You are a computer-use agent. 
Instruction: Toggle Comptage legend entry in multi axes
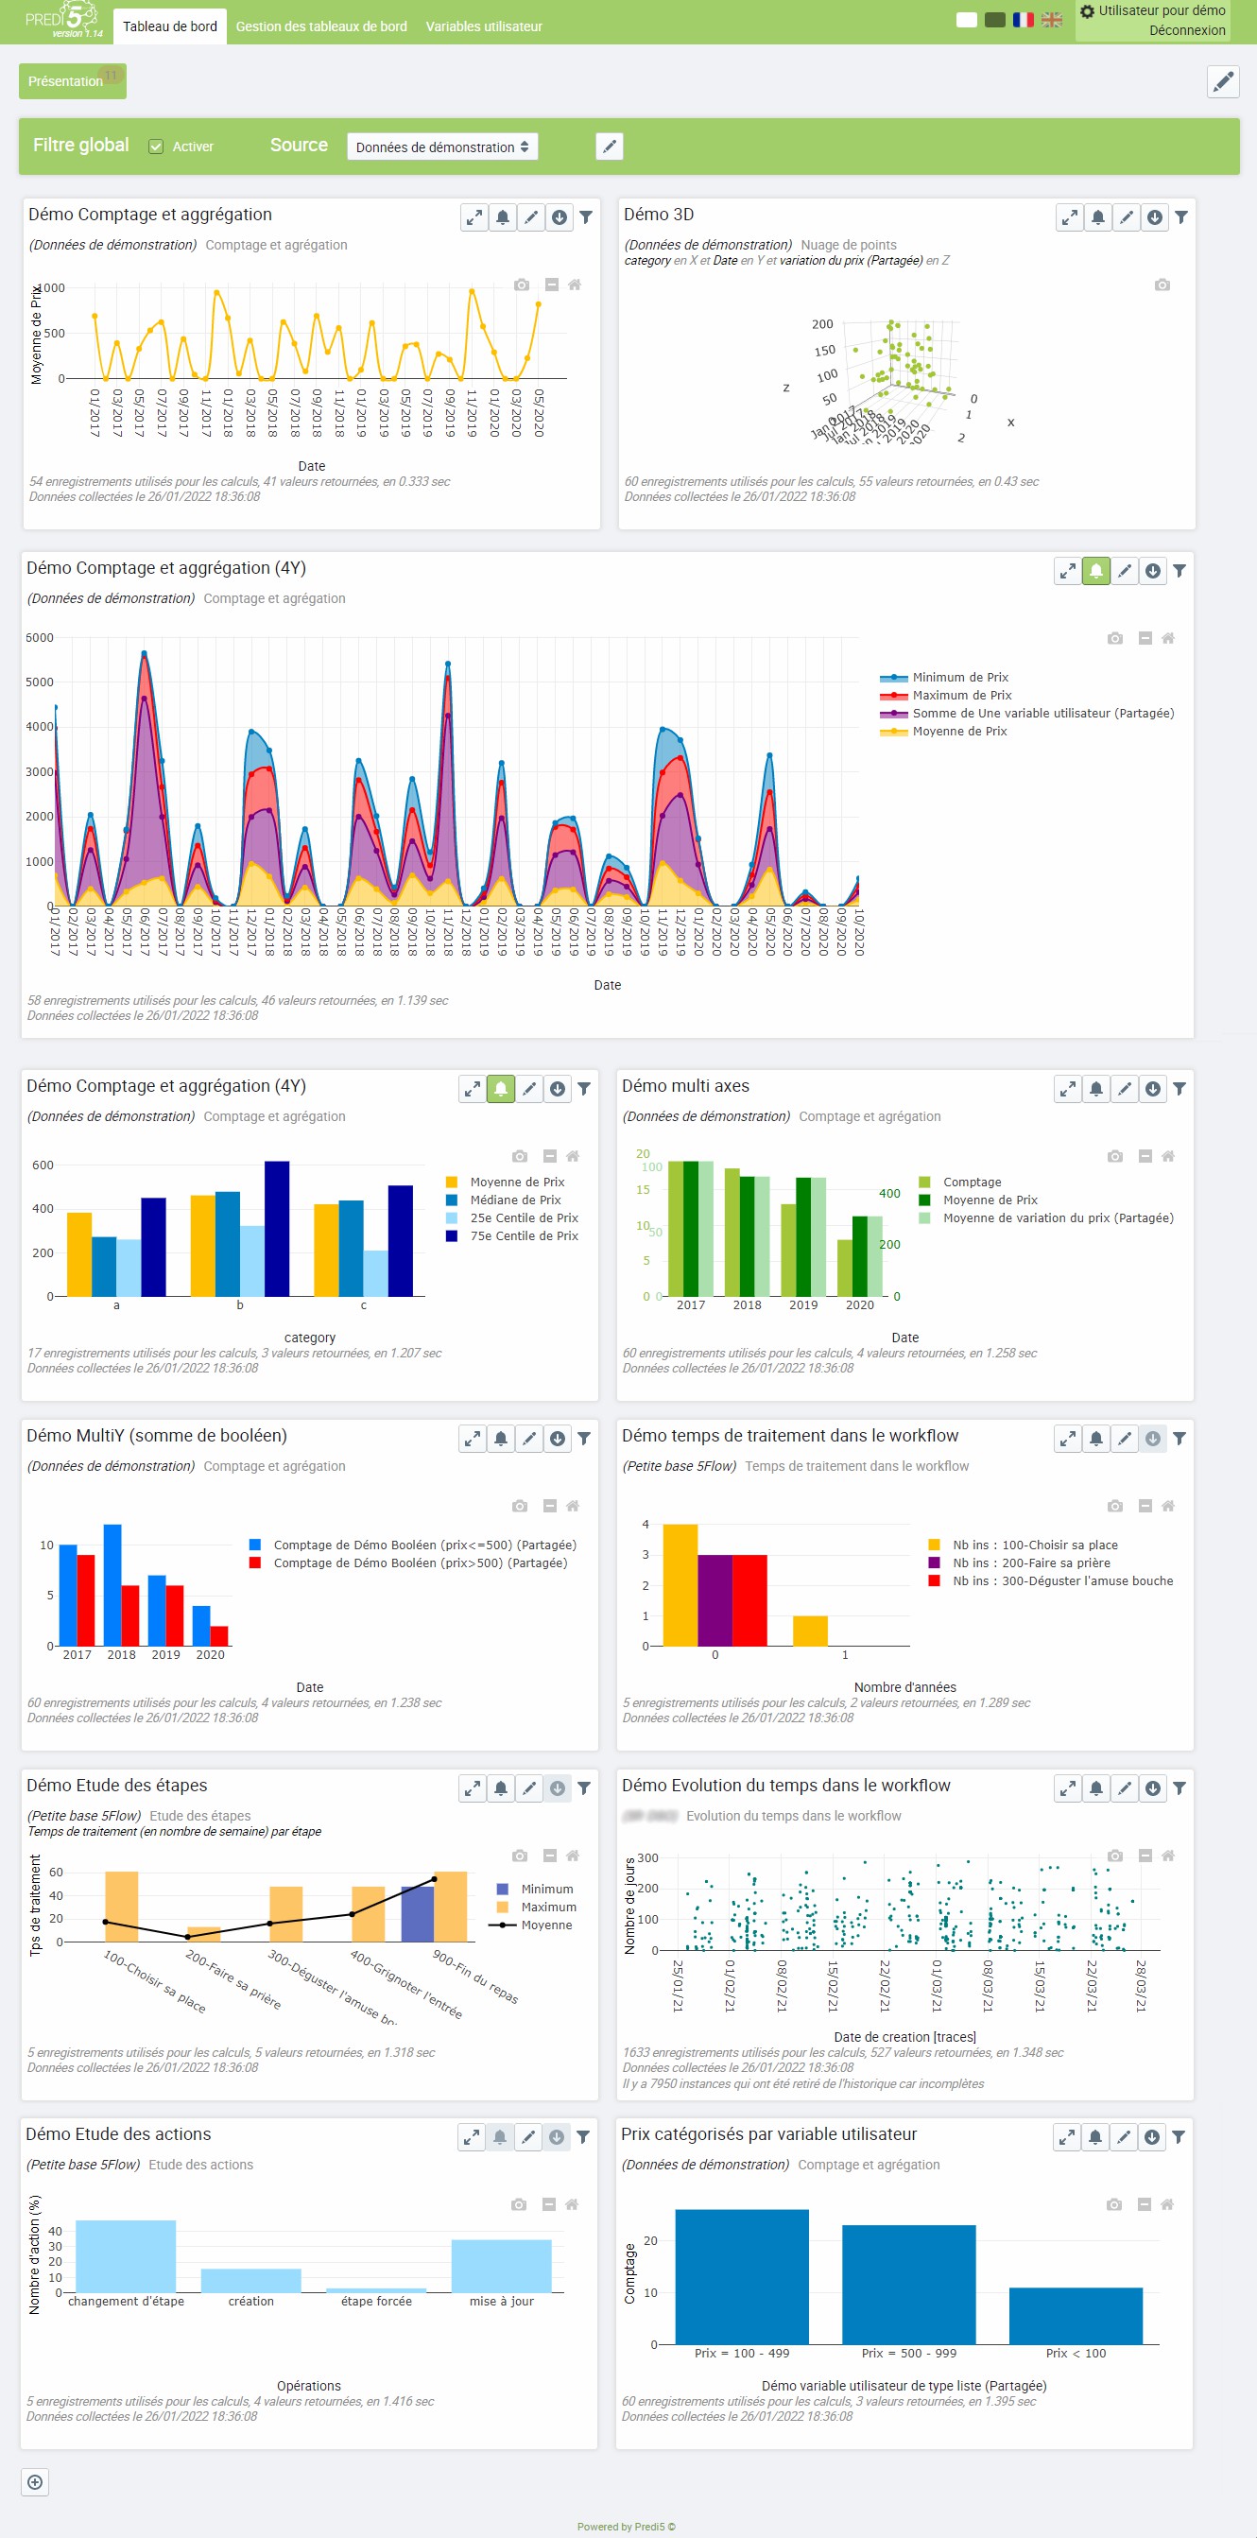959,1183
